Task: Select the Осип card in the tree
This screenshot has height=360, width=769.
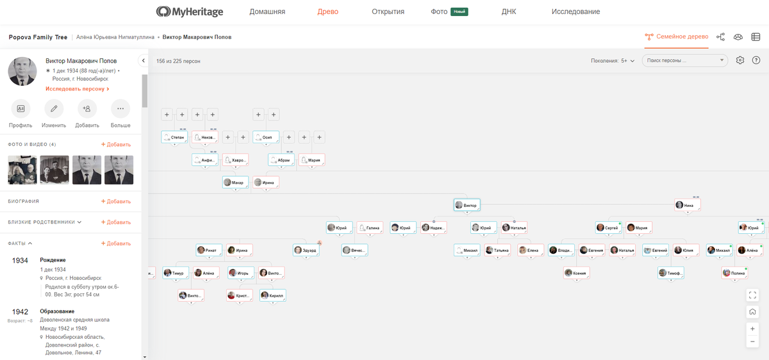Action: pos(266,137)
